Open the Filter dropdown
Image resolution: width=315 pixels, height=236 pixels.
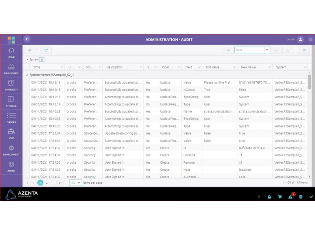click(x=267, y=50)
